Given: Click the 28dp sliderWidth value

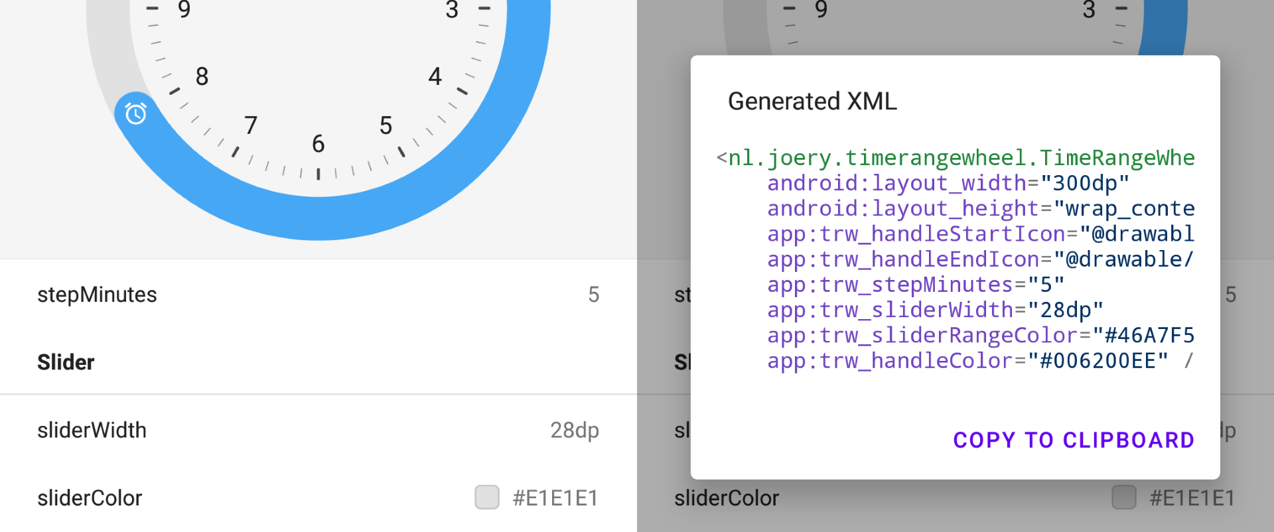Looking at the screenshot, I should pyautogui.click(x=575, y=430).
